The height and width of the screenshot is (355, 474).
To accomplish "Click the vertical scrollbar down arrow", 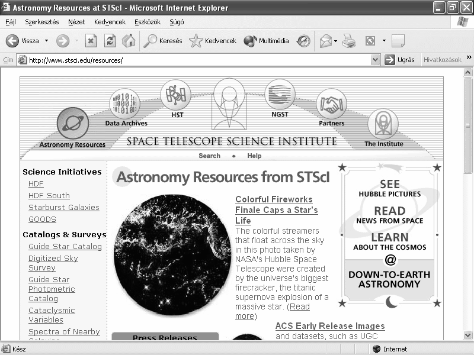I will 467,335.
